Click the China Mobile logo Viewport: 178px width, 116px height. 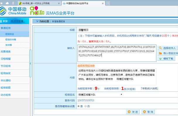tap(13, 11)
